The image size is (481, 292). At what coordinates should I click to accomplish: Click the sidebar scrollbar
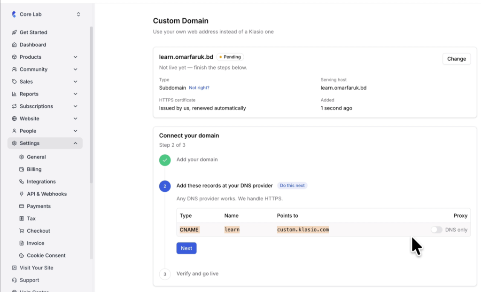(x=91, y=105)
